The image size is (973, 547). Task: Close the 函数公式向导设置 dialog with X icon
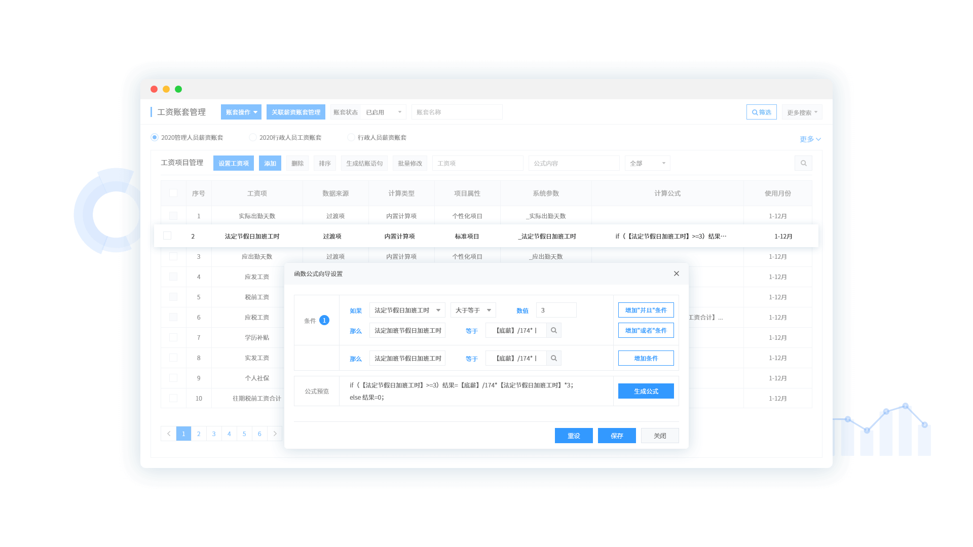click(x=676, y=273)
